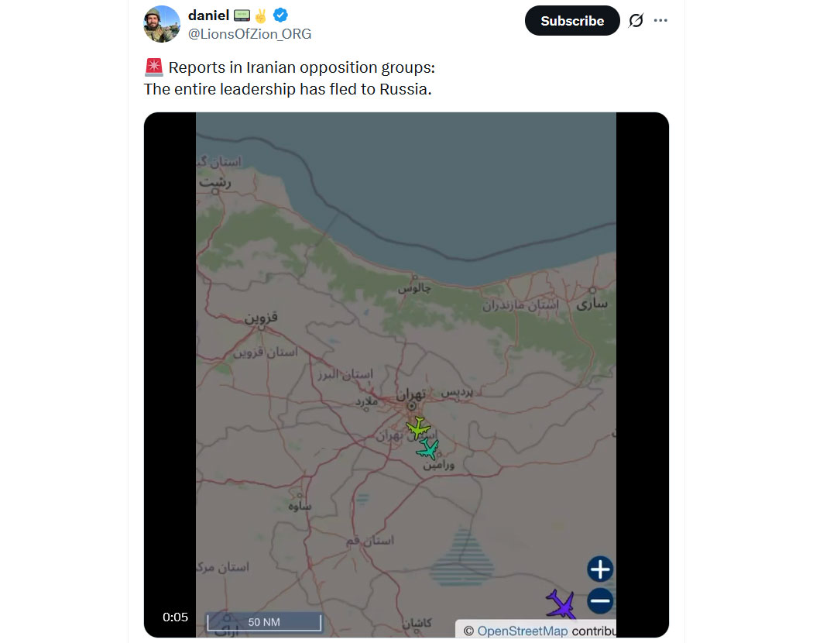813x643 pixels.
Task: Click the blue verified badge
Action: pos(280,15)
